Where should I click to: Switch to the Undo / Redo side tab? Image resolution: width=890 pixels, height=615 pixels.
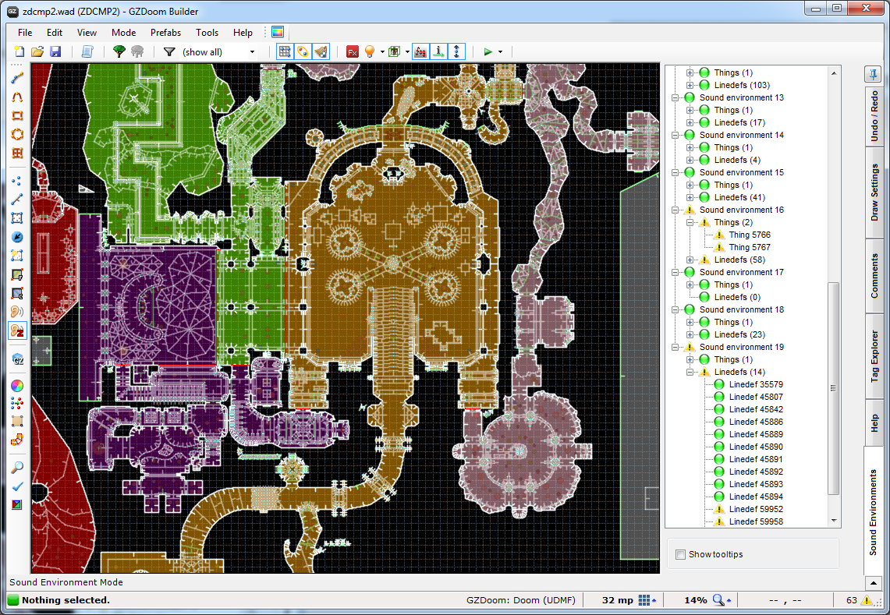[874, 116]
